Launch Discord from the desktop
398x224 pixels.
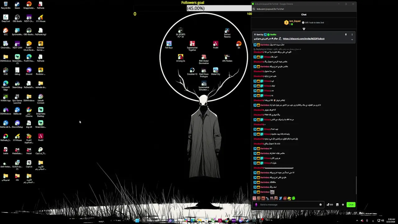tap(29, 72)
